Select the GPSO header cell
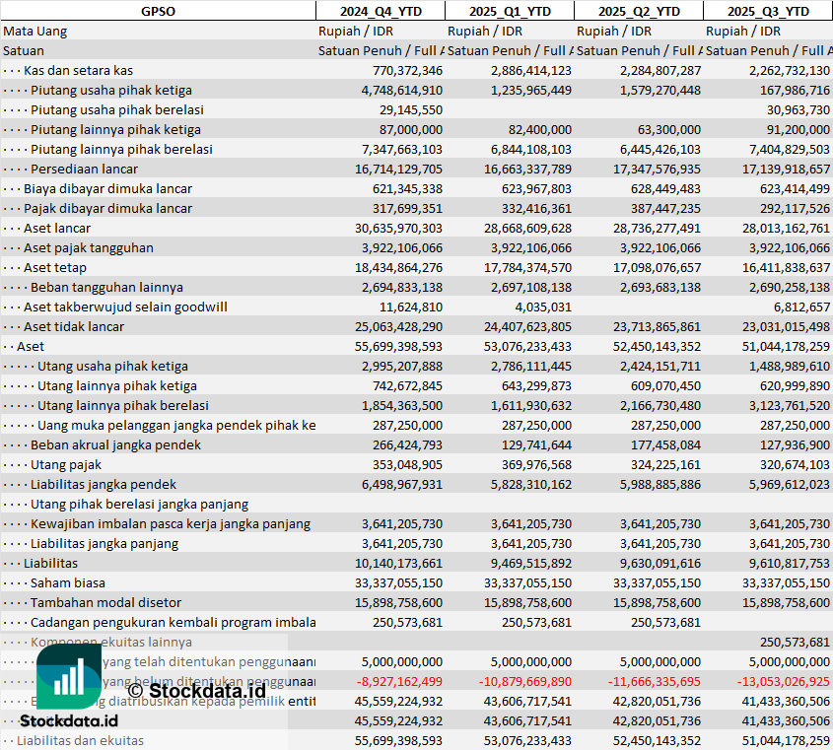 pos(158,11)
